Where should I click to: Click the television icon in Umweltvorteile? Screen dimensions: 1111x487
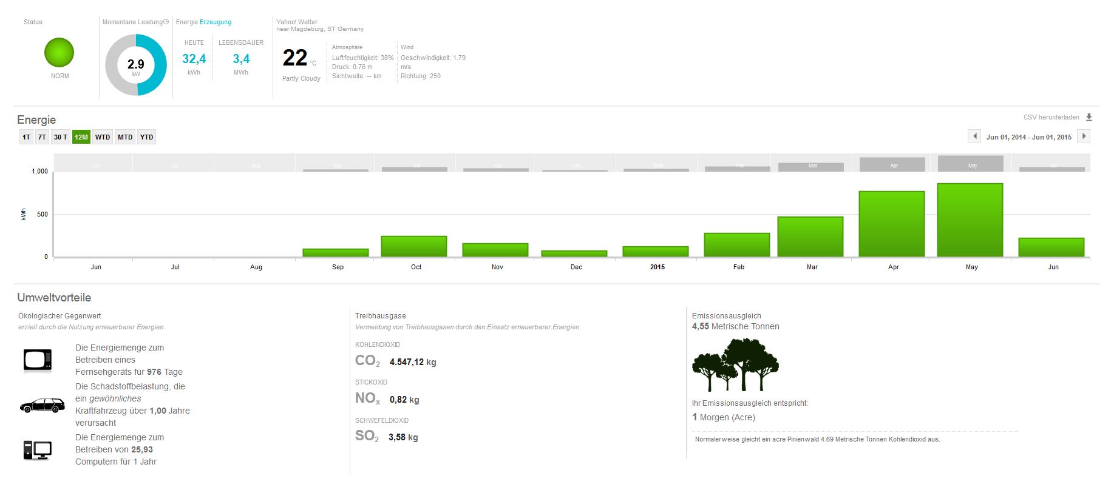pos(38,360)
